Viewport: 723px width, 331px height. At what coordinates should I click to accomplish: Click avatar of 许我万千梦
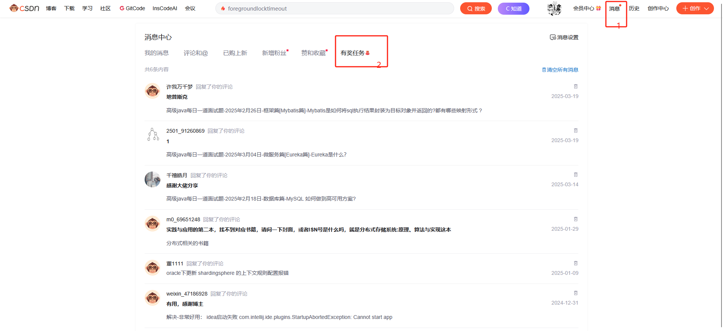click(x=153, y=91)
